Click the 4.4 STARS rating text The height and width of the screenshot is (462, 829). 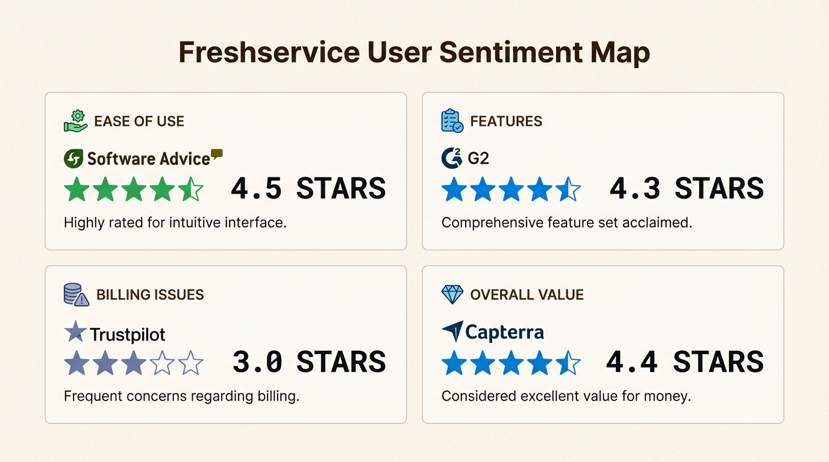(x=685, y=363)
